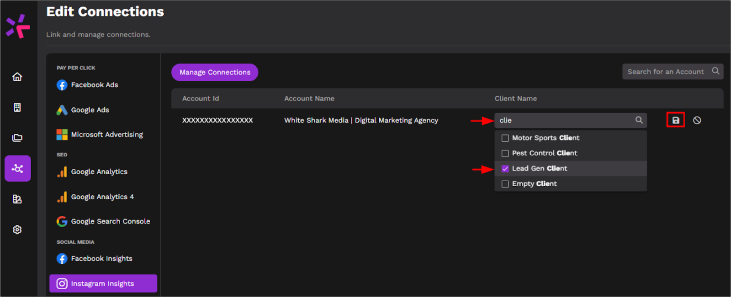731x297 pixels.
Task: Select Instagram Insights in the sidebar
Action: [x=103, y=283]
